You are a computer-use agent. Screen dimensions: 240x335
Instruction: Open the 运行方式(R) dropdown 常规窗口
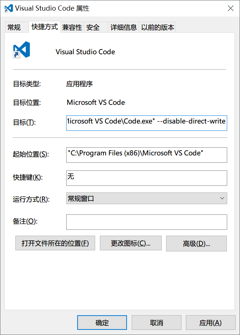pos(147,198)
